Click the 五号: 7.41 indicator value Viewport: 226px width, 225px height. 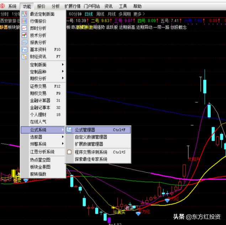pyautogui.click(x=171, y=21)
